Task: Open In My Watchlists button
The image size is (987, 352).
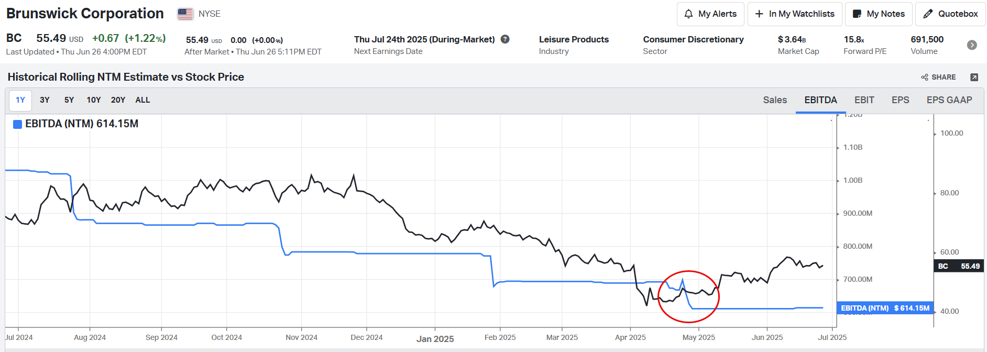Action: 795,14
